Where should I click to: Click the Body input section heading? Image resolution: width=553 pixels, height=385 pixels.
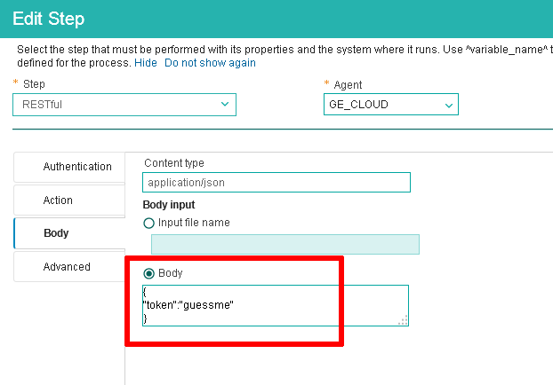pos(169,205)
